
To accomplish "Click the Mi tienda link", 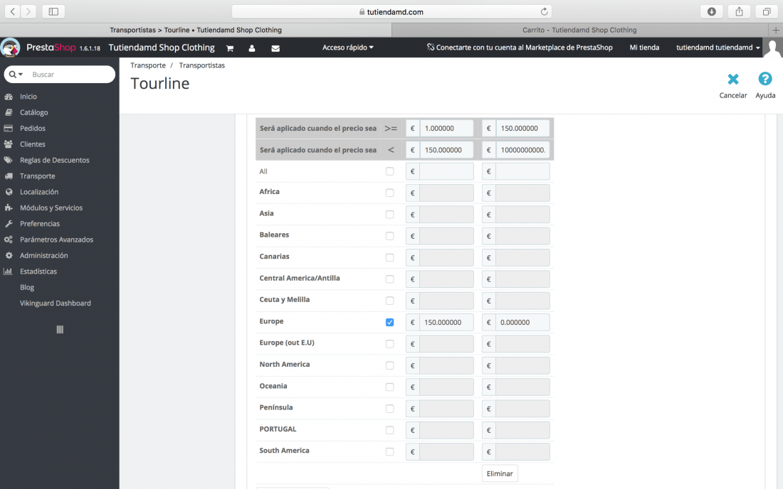I will [x=644, y=48].
